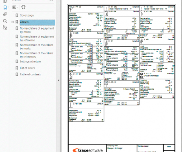The width and height of the screenshot is (183, 152).
Task: Open Nomenclature of equipment by reference bookmark
Action: [x=37, y=39]
